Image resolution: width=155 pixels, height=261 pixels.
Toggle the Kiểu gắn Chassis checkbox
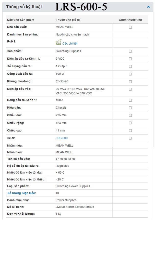point(130,108)
